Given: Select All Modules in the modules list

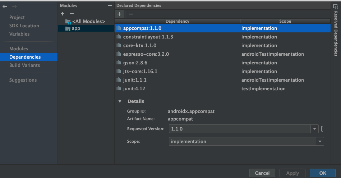Looking at the screenshot, I should click(x=88, y=22).
